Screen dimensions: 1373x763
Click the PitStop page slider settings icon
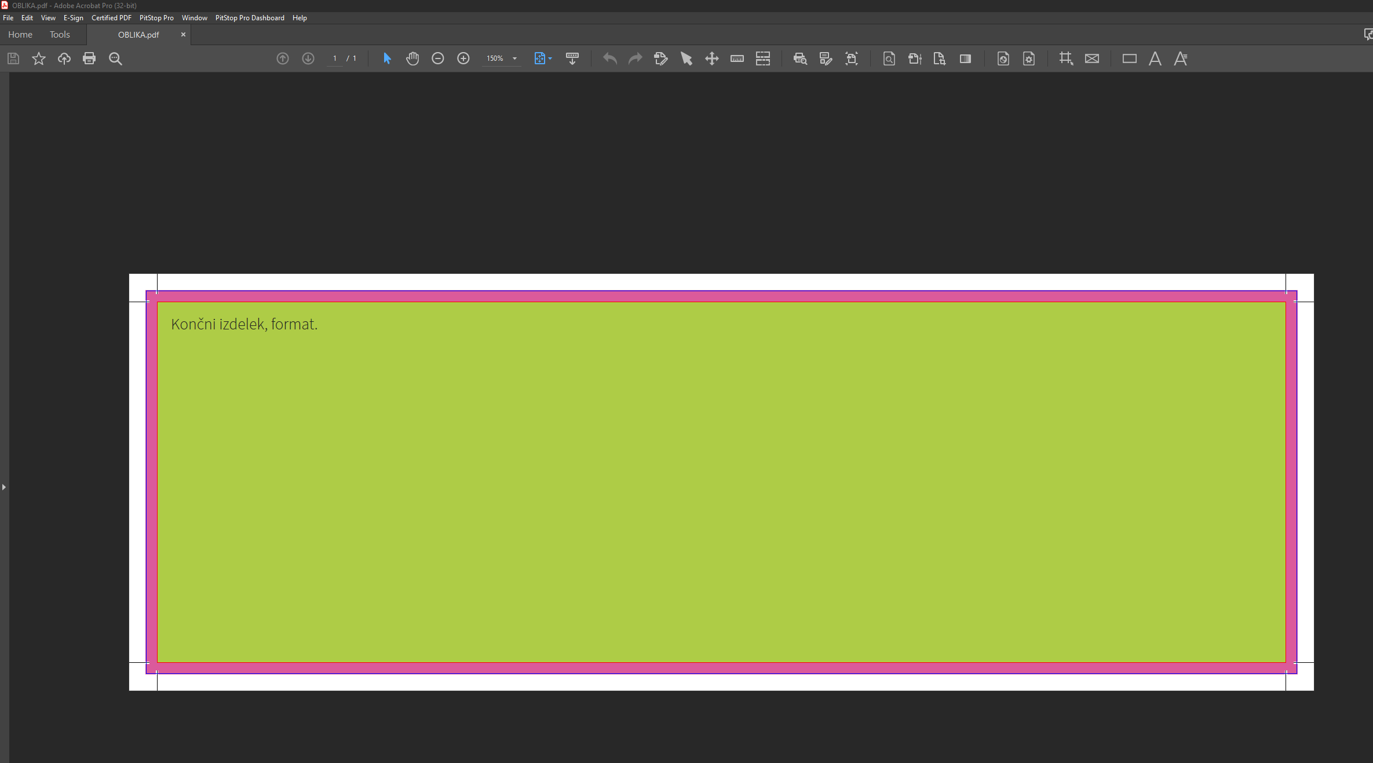click(915, 58)
